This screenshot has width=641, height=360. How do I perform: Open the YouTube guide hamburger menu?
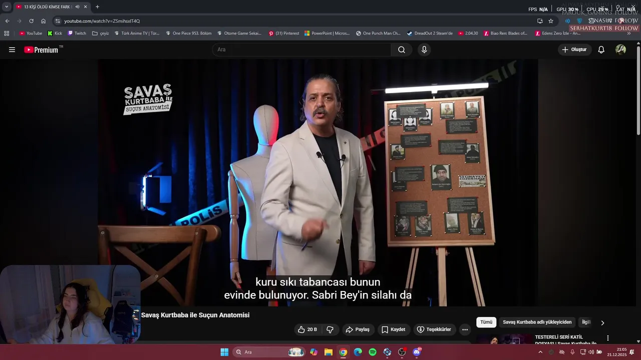[12, 49]
